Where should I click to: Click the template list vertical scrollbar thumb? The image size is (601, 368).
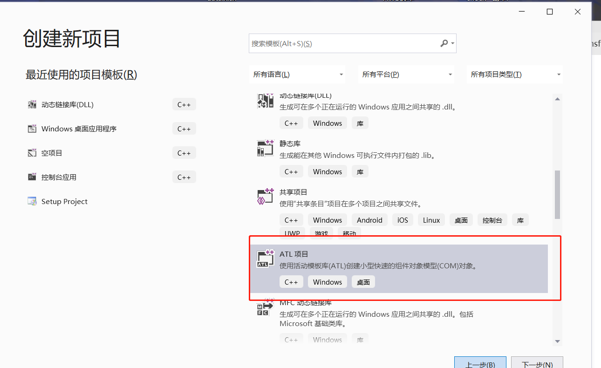point(557,194)
